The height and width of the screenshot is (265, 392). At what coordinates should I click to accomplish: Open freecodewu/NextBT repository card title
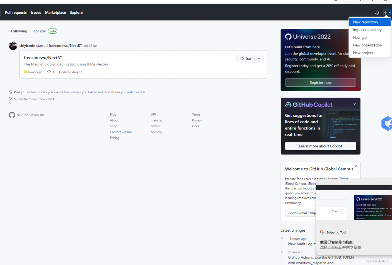click(x=43, y=58)
